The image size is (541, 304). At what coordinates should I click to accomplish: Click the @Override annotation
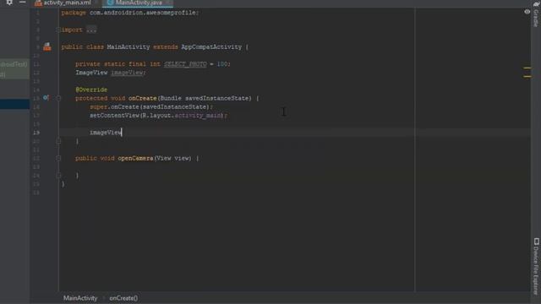[x=91, y=90]
